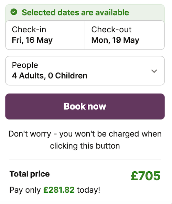This screenshot has height=204, width=172.
Task: Click the 'clicking this button' text line
Action: coord(85,146)
